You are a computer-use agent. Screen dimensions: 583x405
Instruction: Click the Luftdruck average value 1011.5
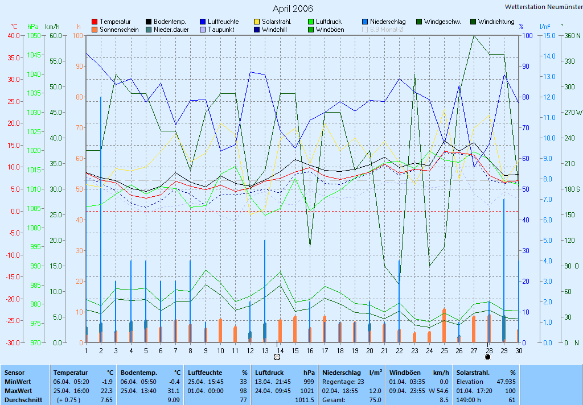tap(305, 400)
